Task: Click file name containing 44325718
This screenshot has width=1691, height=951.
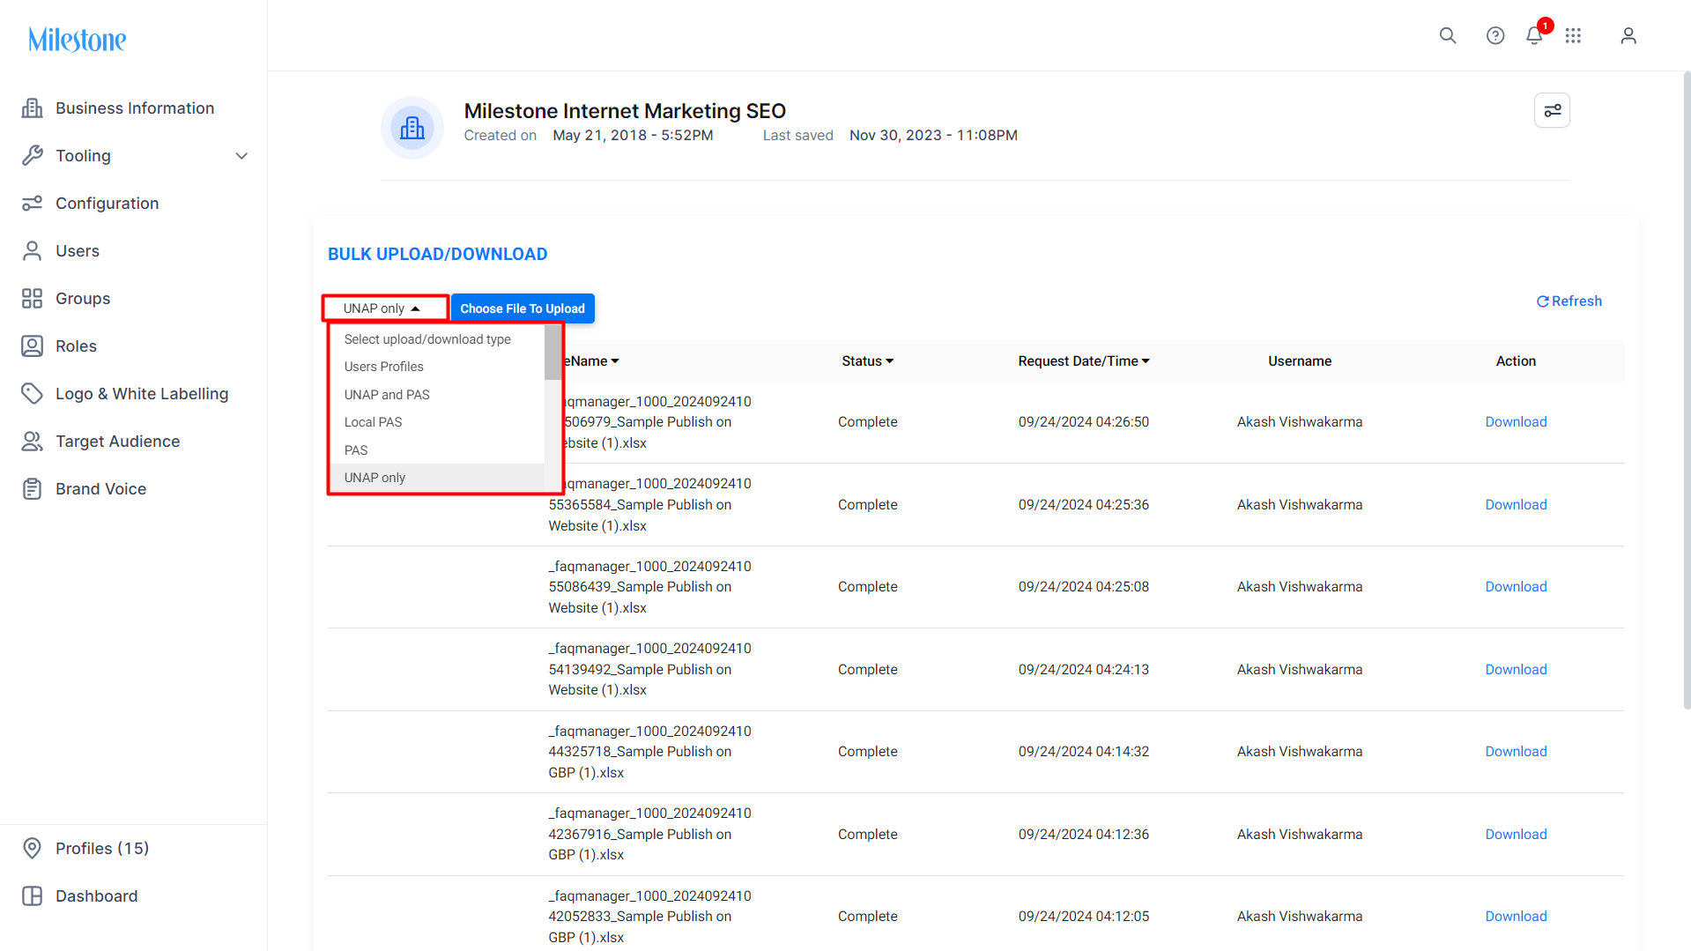Action: click(x=649, y=752)
